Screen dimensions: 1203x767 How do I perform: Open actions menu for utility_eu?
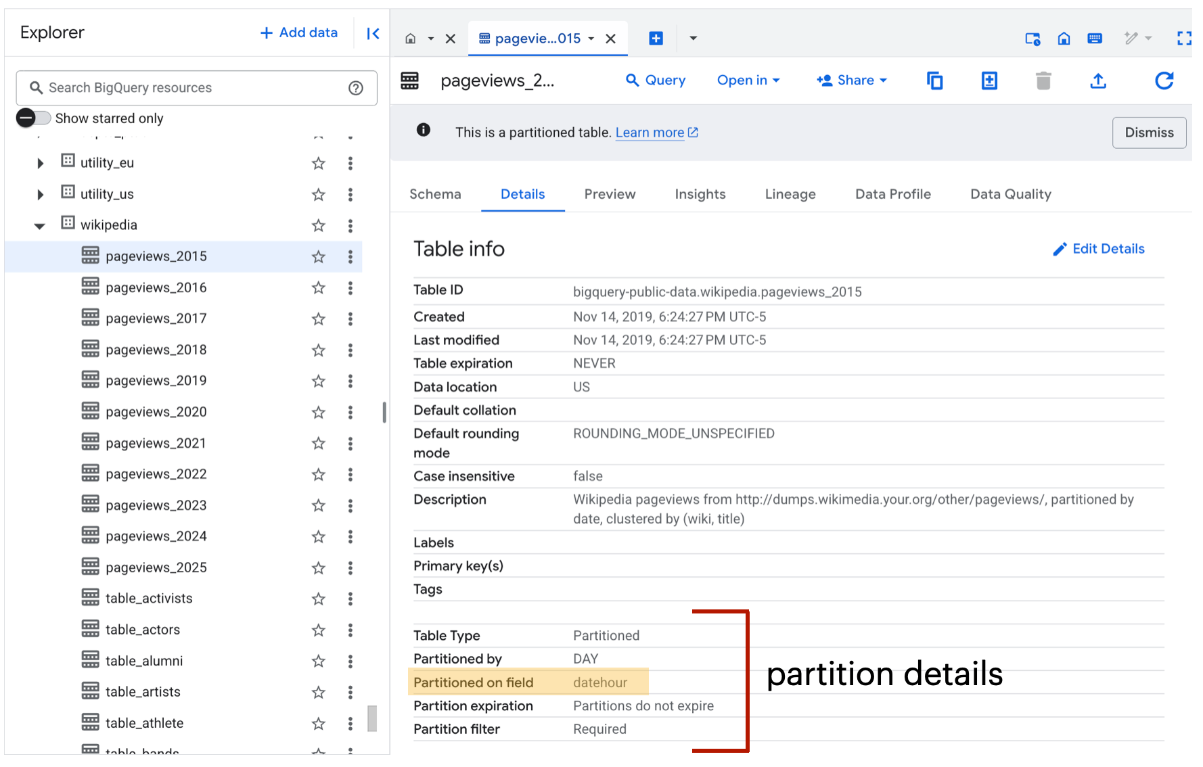[x=350, y=164]
